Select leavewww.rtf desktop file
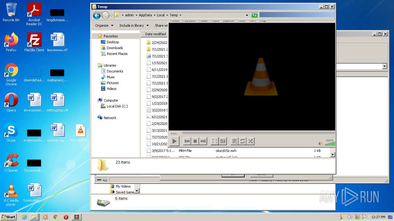The width and height of the screenshot is (394, 221). coord(57,42)
